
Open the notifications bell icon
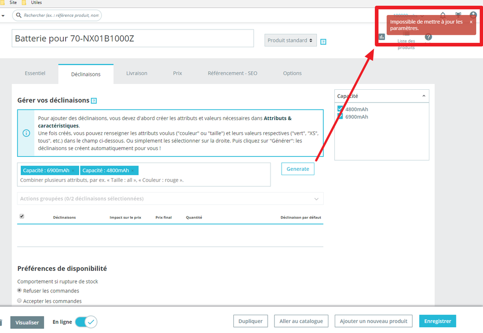click(442, 15)
